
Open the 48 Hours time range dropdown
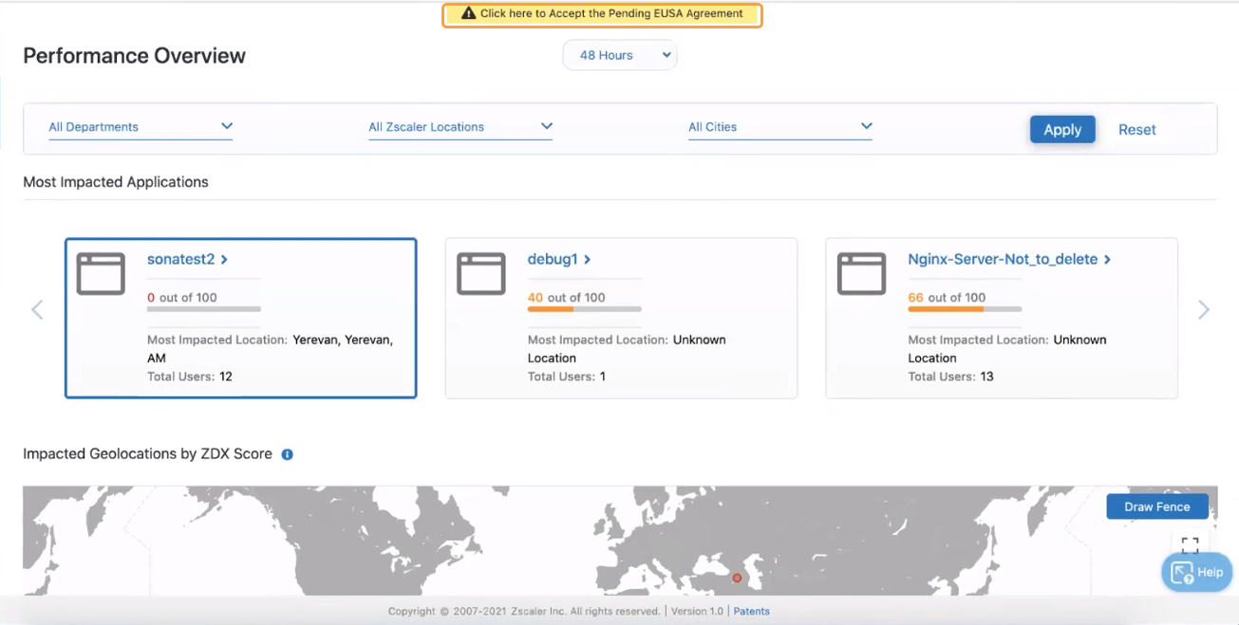(x=620, y=55)
